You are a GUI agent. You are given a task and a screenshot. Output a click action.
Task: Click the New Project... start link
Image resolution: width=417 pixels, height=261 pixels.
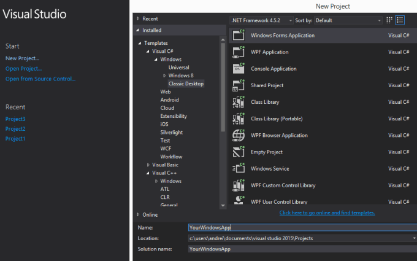[22, 58]
